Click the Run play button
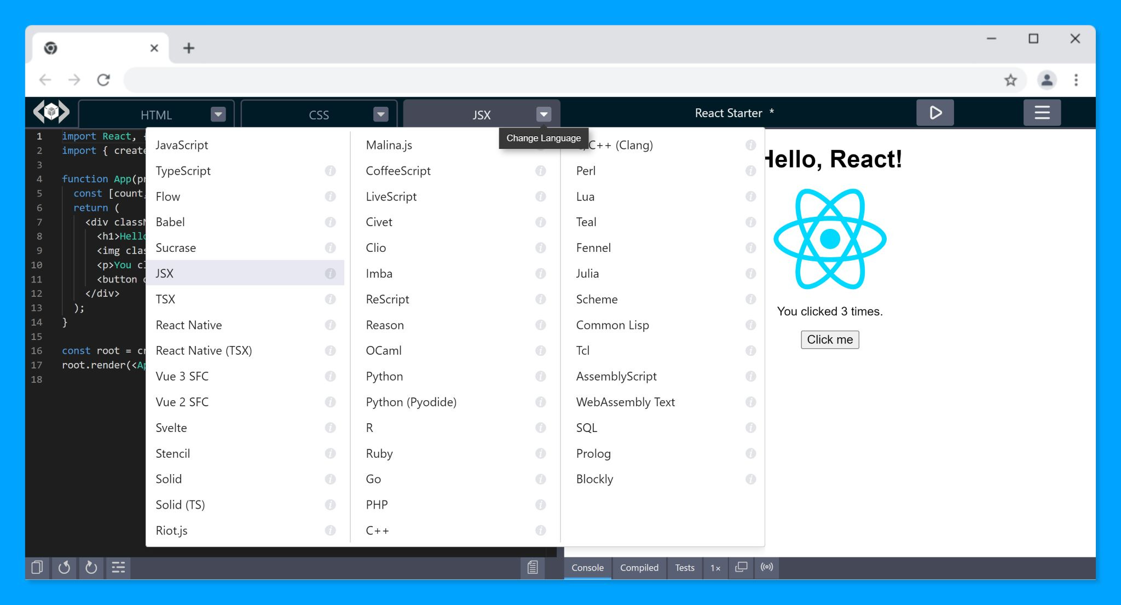Viewport: 1121px width, 605px height. [935, 113]
